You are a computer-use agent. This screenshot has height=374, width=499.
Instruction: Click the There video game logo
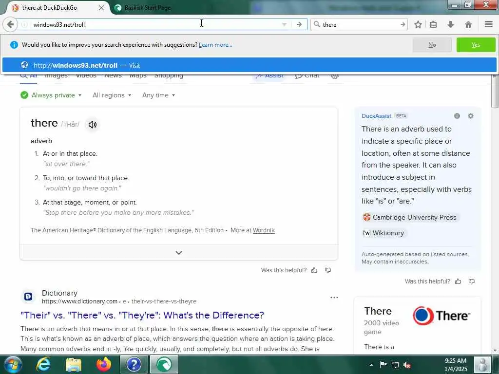click(441, 316)
